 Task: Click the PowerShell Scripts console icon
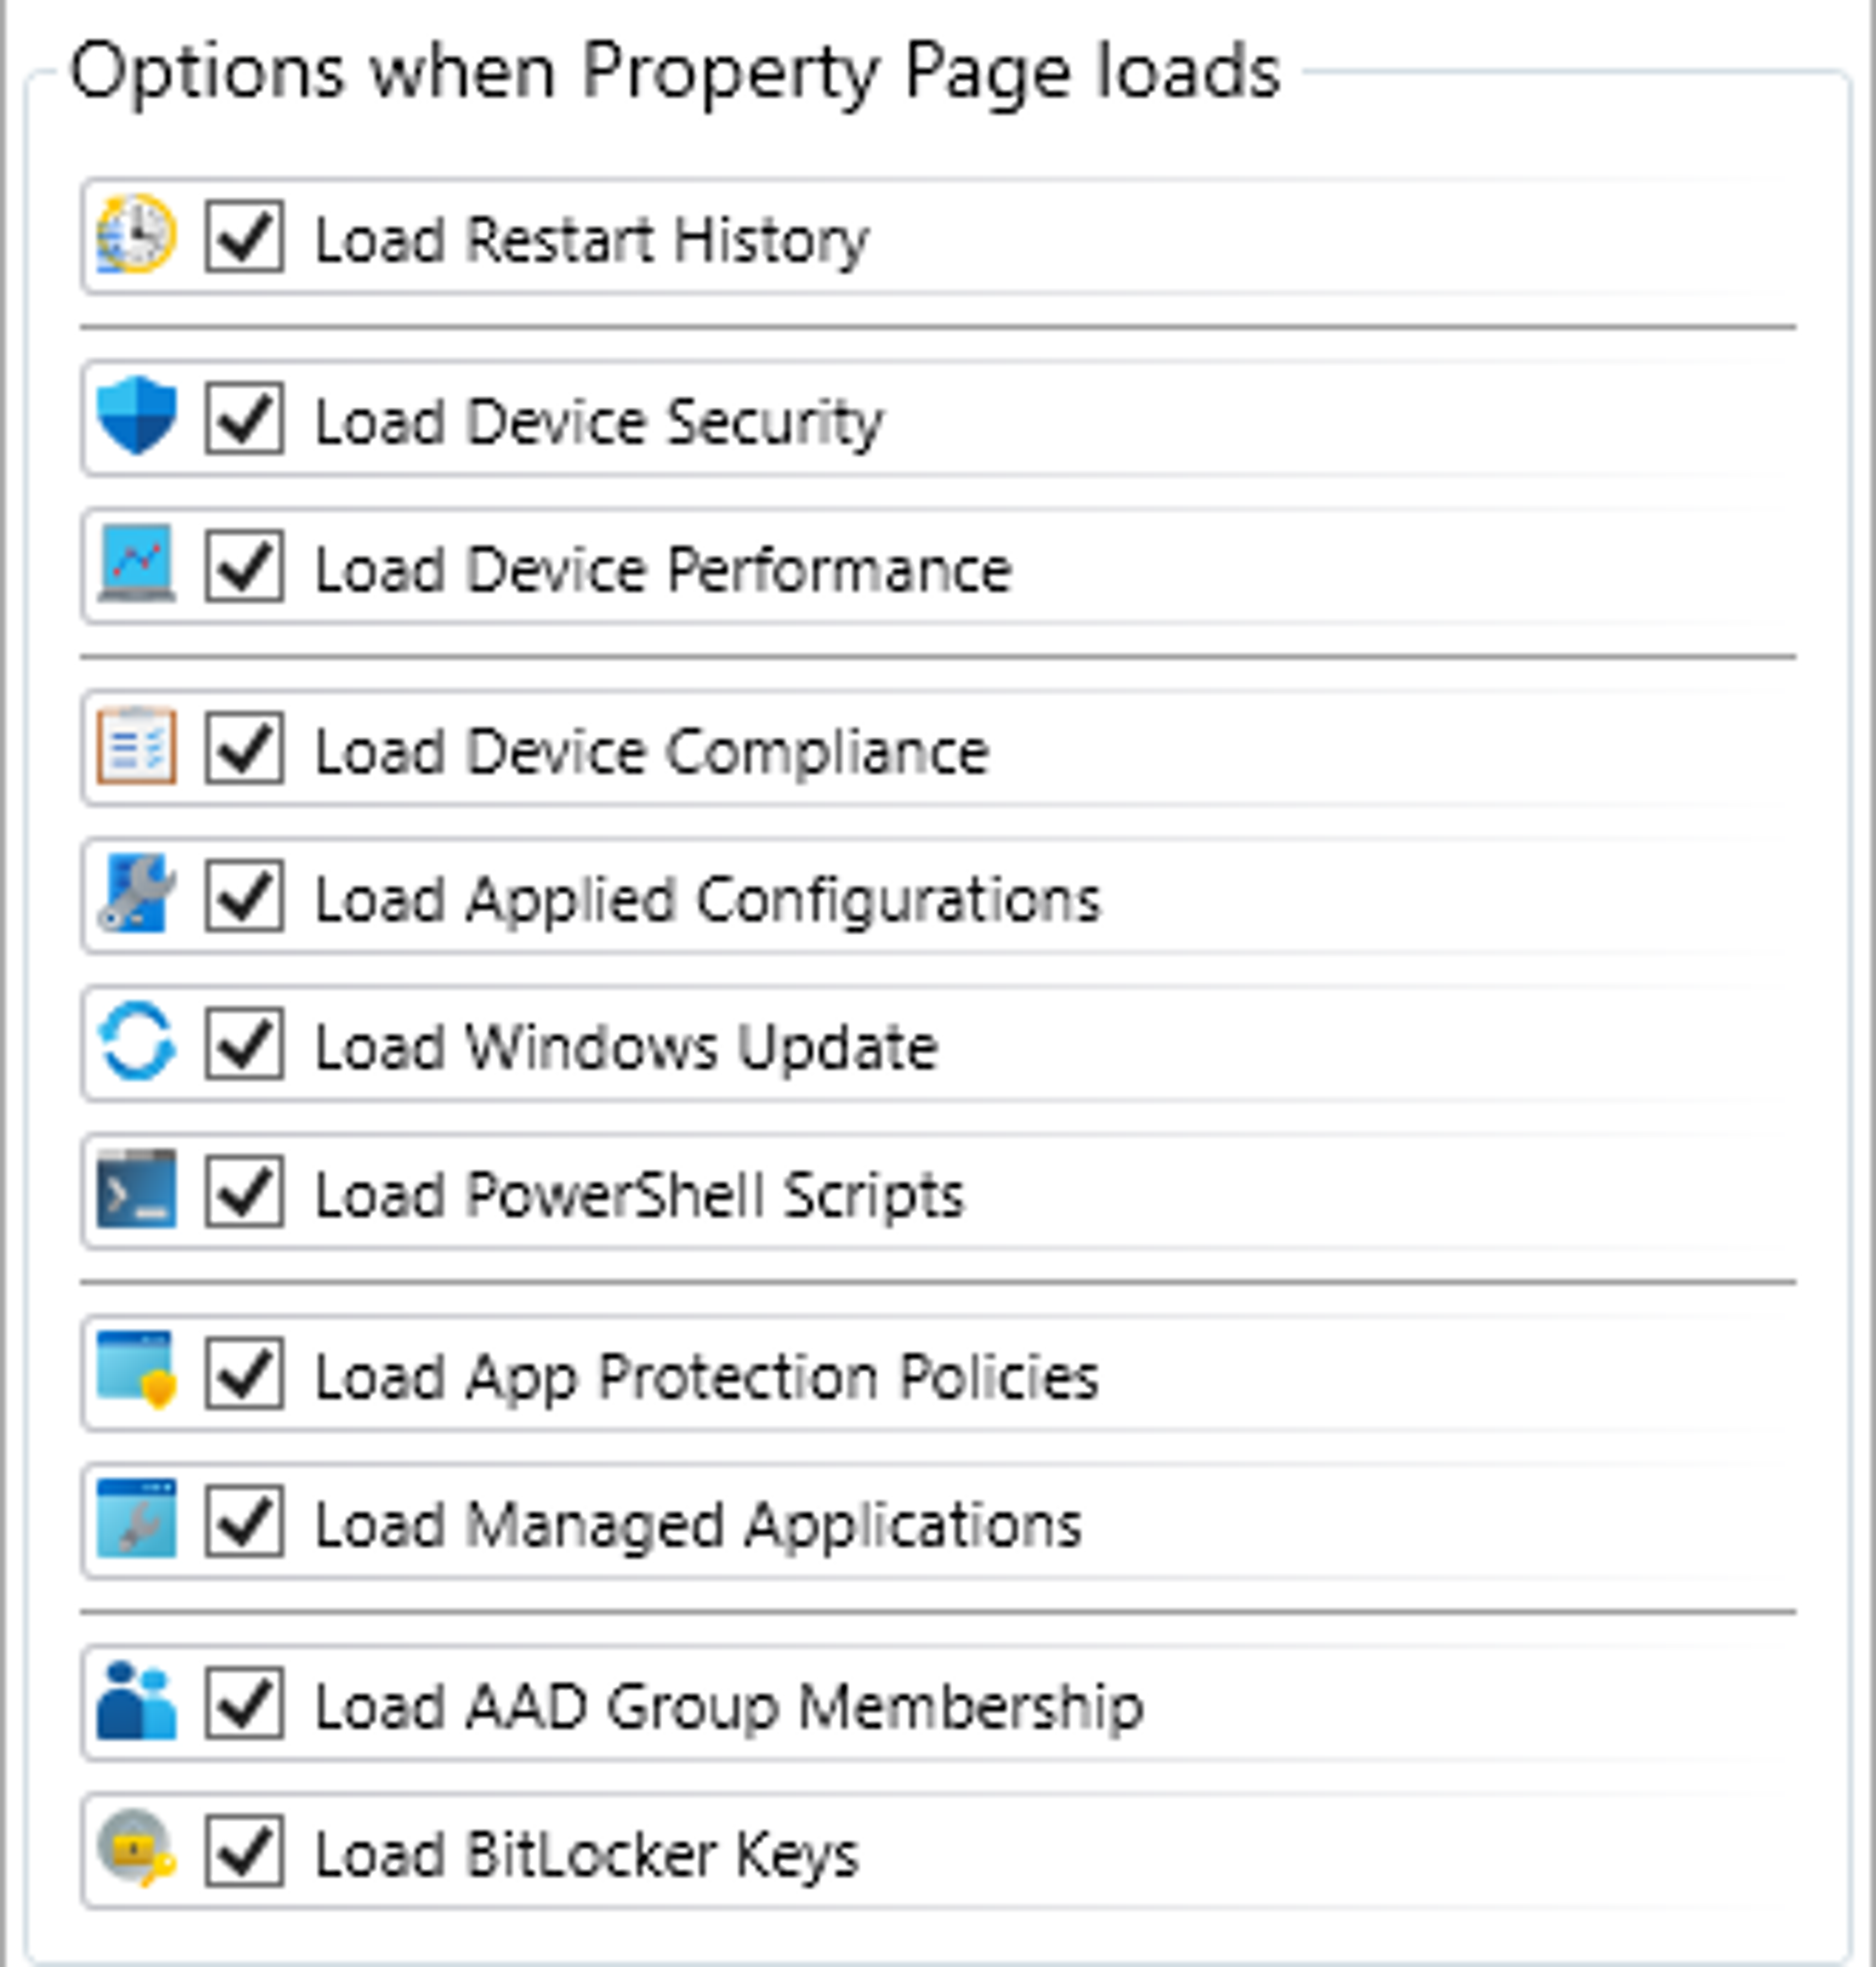pyautogui.click(x=136, y=1190)
